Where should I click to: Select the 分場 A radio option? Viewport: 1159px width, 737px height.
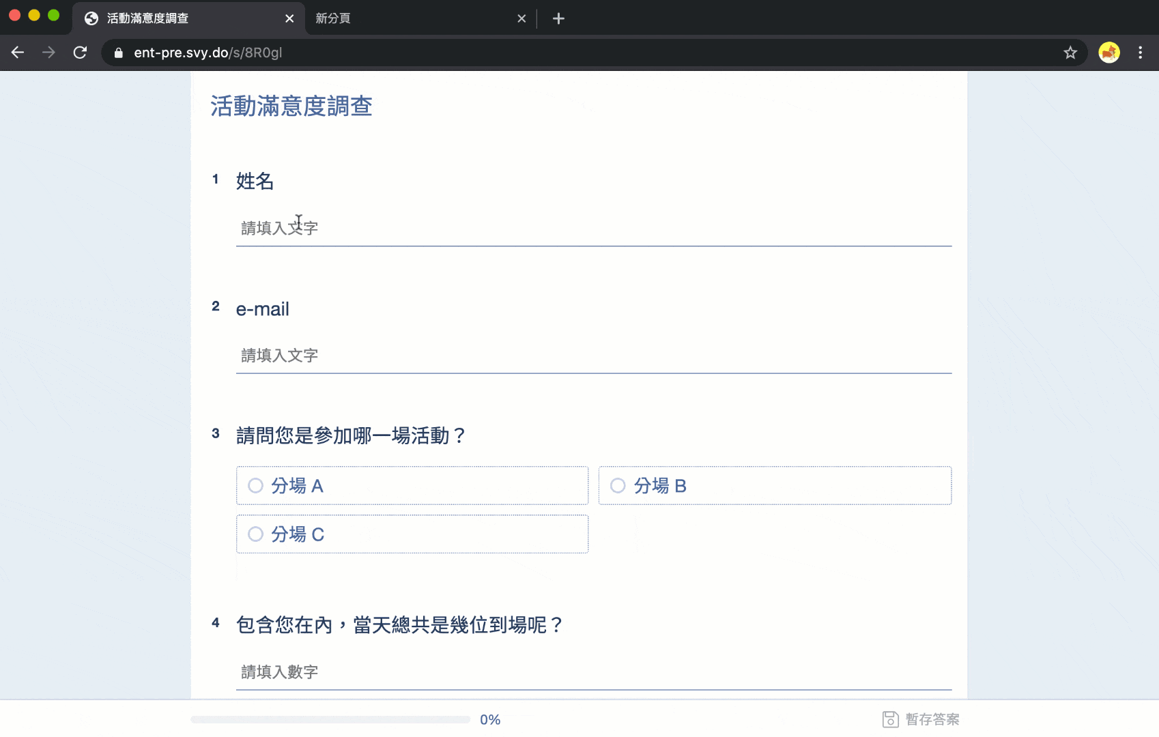point(412,486)
